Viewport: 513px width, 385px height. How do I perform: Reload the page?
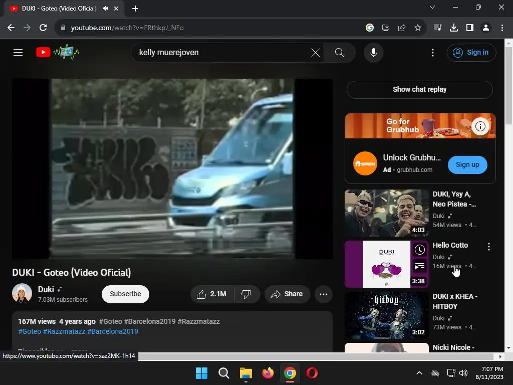tap(43, 28)
